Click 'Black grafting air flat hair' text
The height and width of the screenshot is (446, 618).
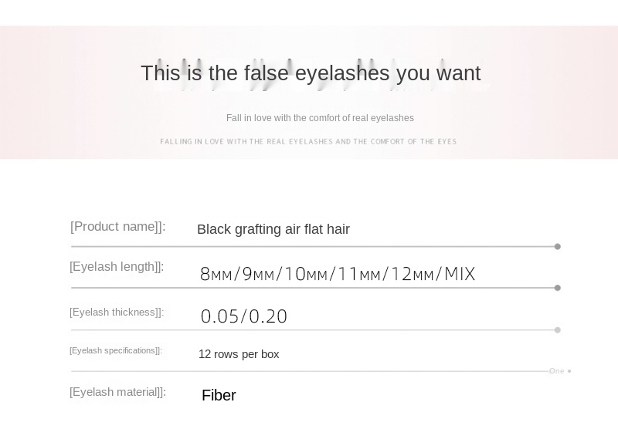pos(273,229)
